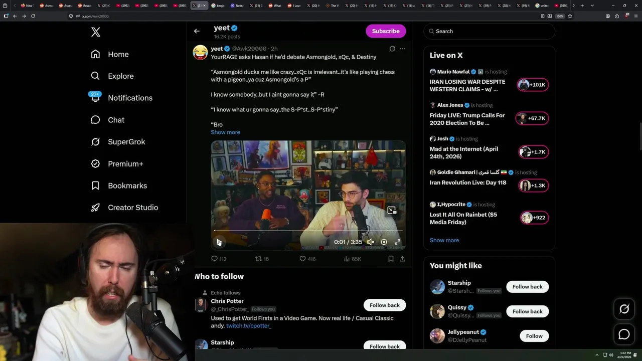The height and width of the screenshot is (361, 642).
Task: Repost the post with 18 reposts
Action: pos(262,259)
